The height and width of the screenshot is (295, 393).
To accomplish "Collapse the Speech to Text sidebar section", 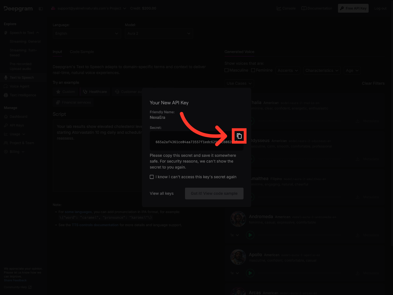I will (37, 33).
